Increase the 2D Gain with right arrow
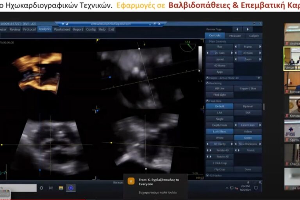 (x=232, y=53)
